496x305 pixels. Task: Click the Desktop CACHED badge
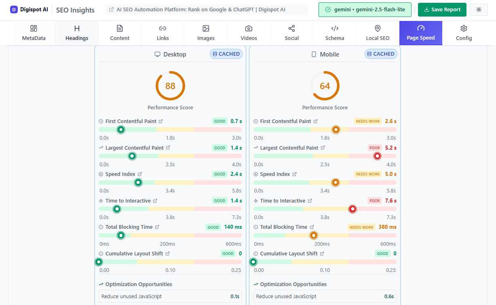pos(226,54)
